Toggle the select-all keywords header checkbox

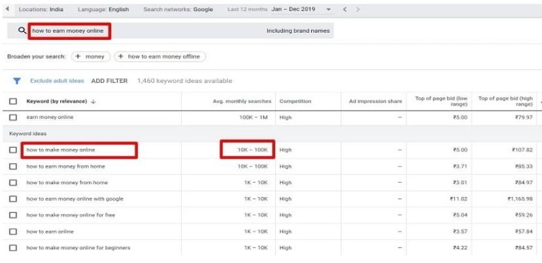click(x=13, y=101)
